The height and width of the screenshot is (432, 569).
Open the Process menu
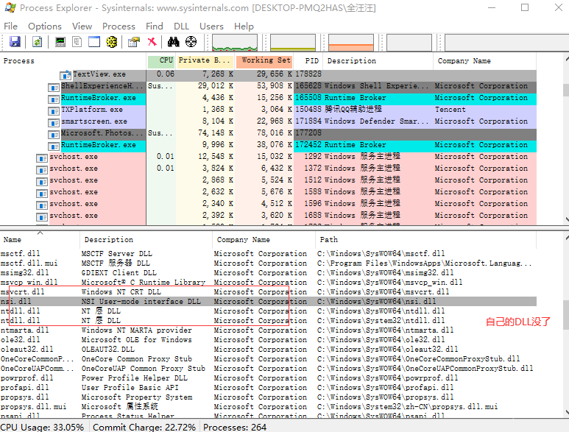119,26
